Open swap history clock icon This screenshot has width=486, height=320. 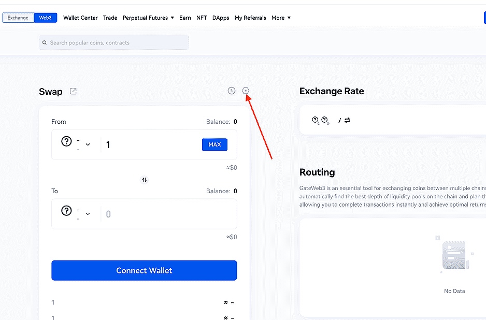point(232,91)
